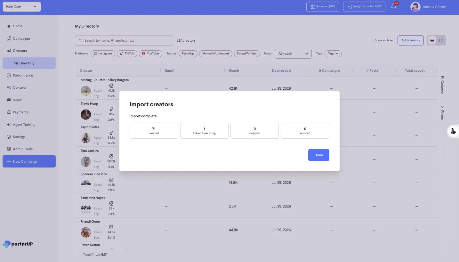The height and width of the screenshot is (262, 459).
Task: Click the partnrUP logo
Action: 18,244
